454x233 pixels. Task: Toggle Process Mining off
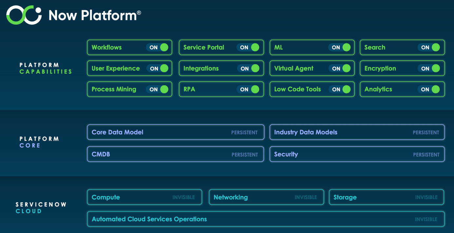[x=158, y=89]
